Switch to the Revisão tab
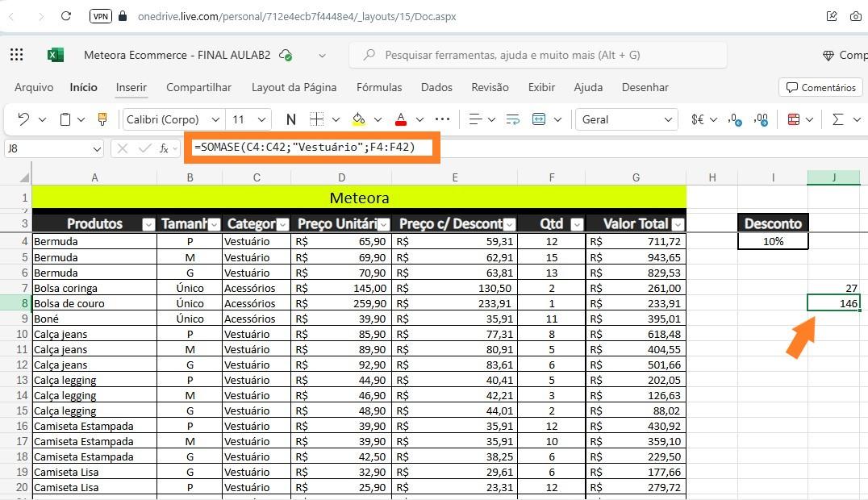The image size is (868, 500). (490, 87)
